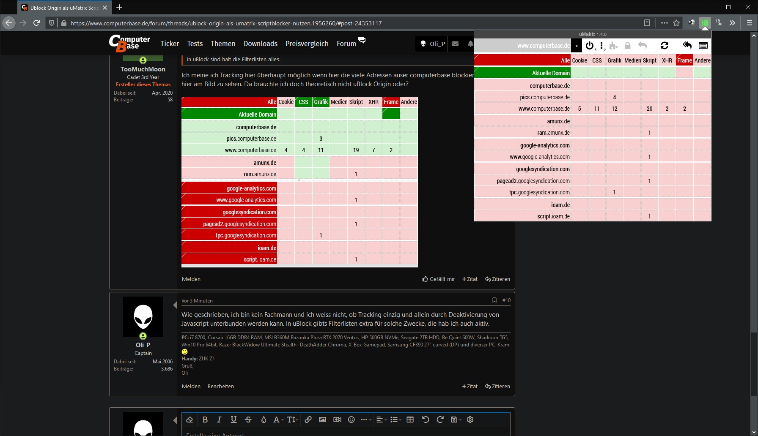Click the uMatrix puzzle piece recipes icon
Screen dimensions: 758x436
coord(613,46)
